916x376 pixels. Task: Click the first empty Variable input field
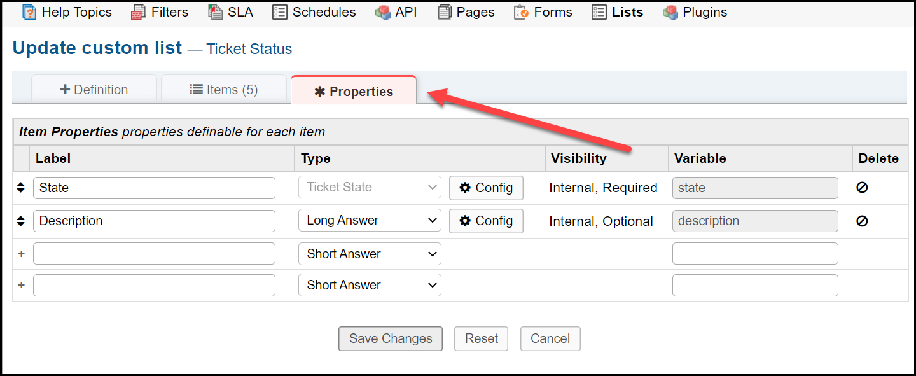(x=755, y=254)
